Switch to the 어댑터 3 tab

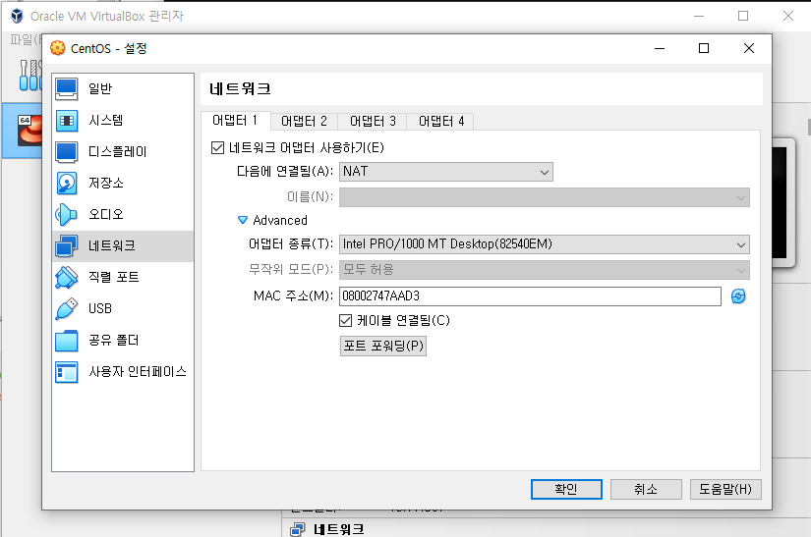(373, 122)
